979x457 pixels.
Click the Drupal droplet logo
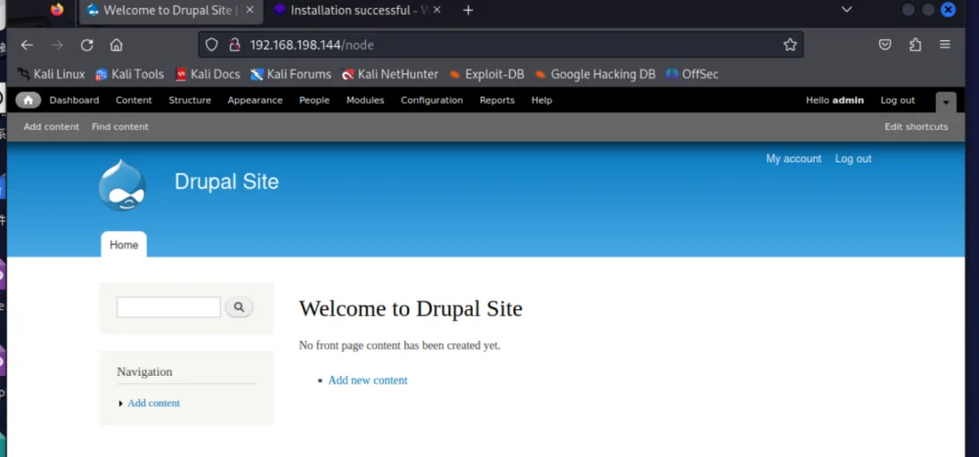[122, 185]
